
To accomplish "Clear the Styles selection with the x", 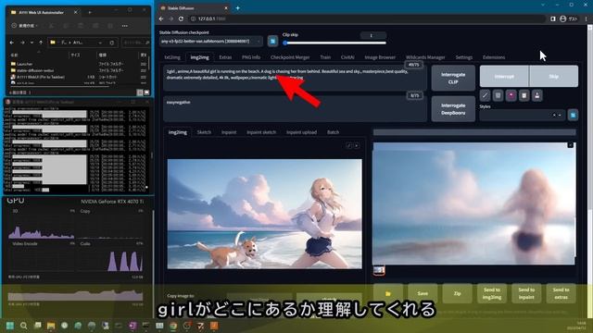I will click(554, 115).
